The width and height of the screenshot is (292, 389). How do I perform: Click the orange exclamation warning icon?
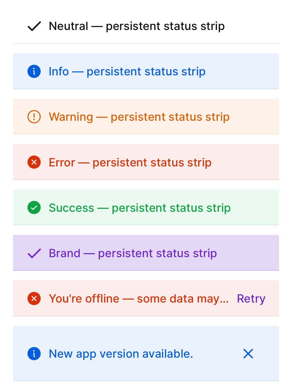click(x=34, y=117)
